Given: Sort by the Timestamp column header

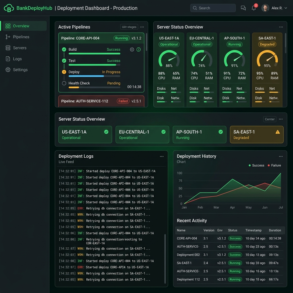Looking at the screenshot, I should (254, 230).
